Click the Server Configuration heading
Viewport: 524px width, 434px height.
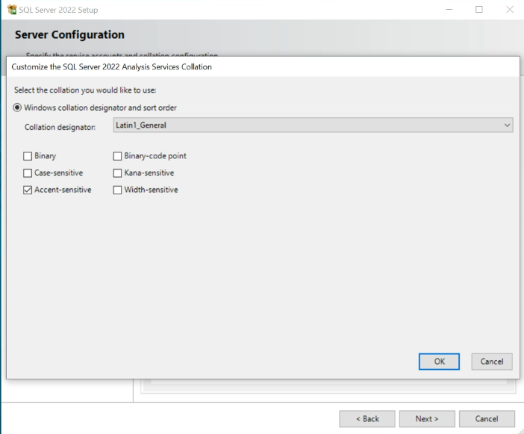coord(69,35)
